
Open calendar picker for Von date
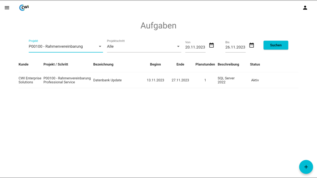(x=211, y=45)
